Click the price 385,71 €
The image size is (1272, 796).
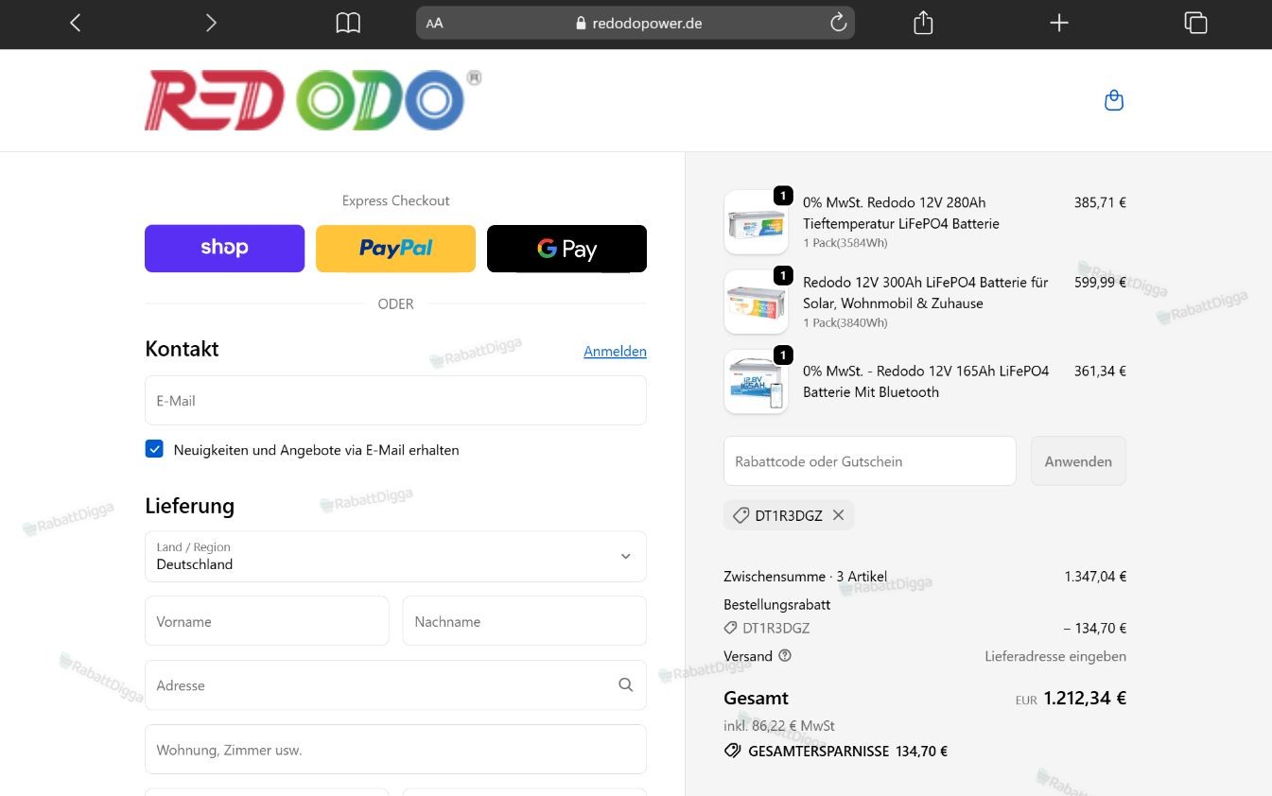tap(1100, 202)
